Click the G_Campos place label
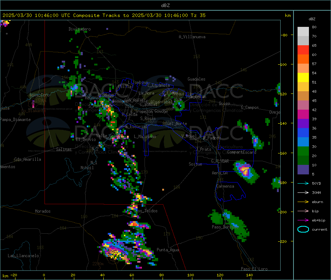The width and height of the screenshot is (331, 280). [x=250, y=107]
